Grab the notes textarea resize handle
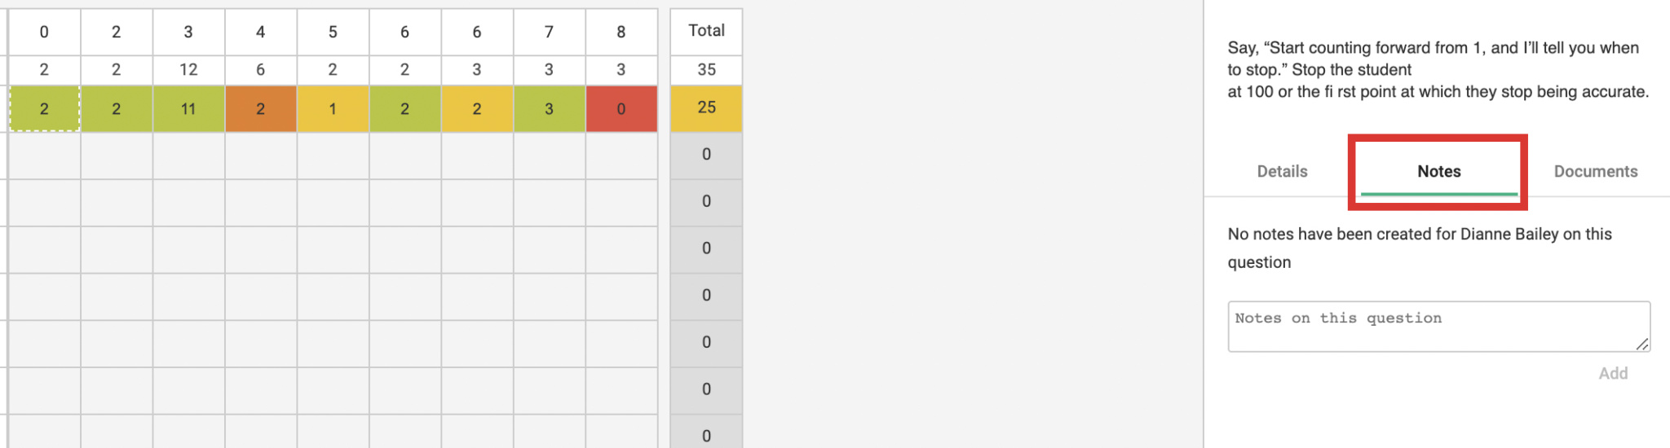This screenshot has height=448, width=1670. click(x=1641, y=344)
